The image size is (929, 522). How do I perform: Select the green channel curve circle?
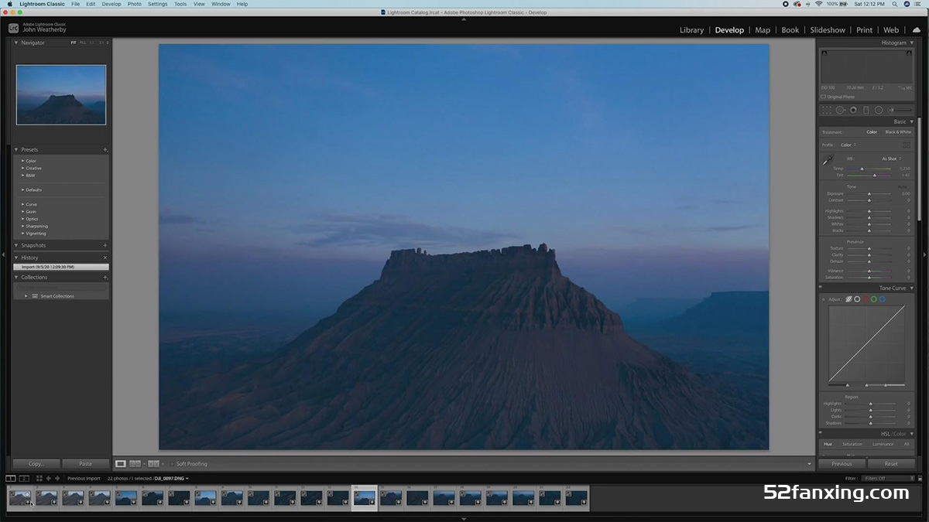click(x=874, y=299)
